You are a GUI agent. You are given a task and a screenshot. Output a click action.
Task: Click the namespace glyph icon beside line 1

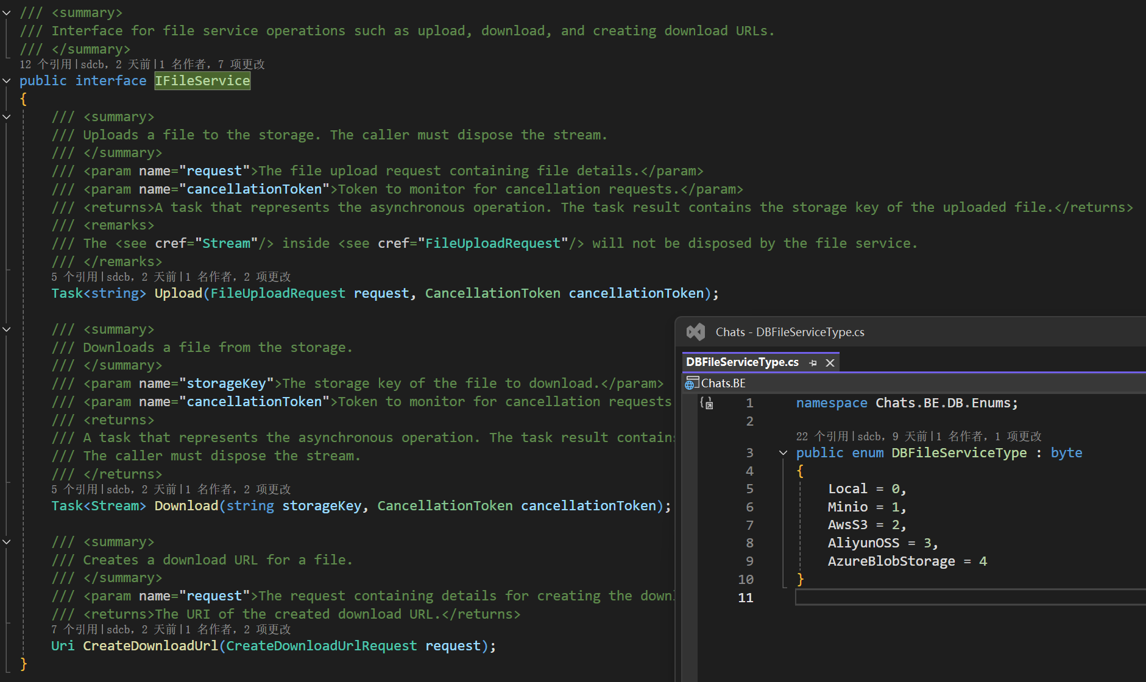click(706, 403)
